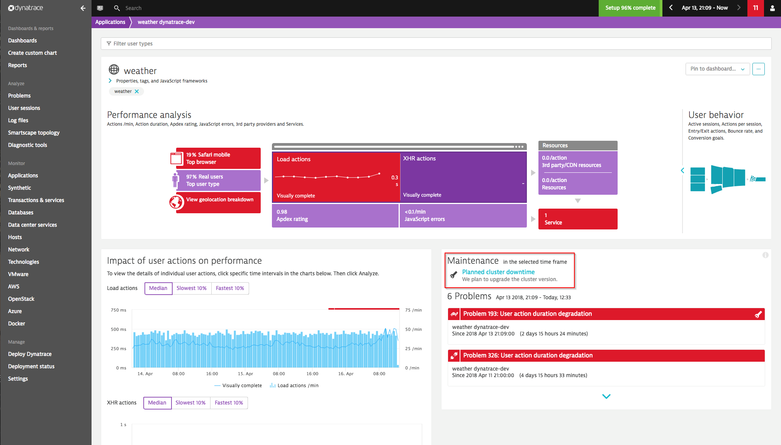The width and height of the screenshot is (781, 445).
Task: Click the globe icon beside weather title
Action: [114, 69]
